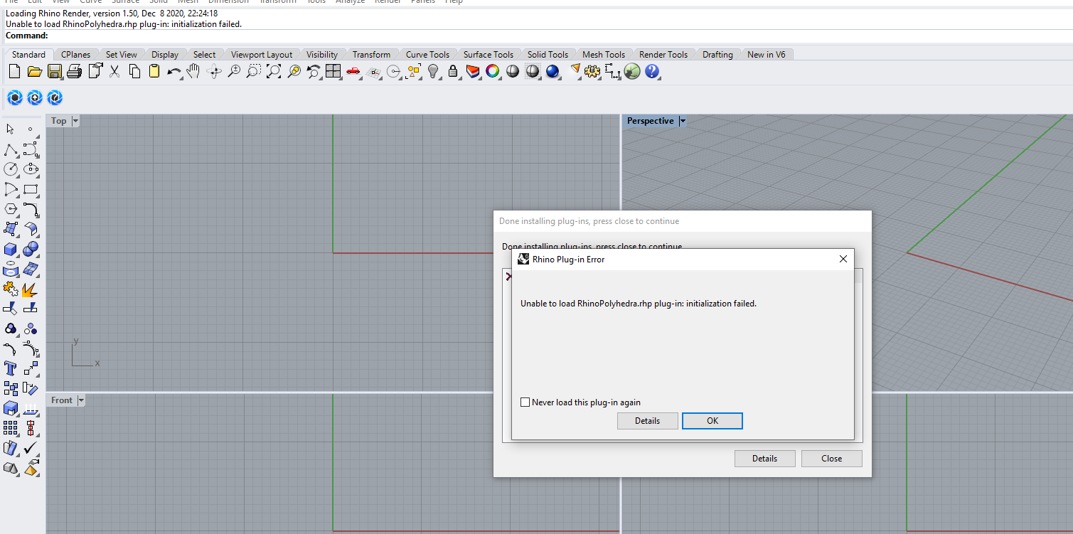Choose the Polygon tool in the sidebar
The height and width of the screenshot is (534, 1073).
(x=11, y=209)
